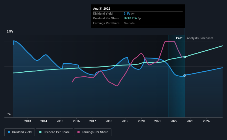Click the 3.3% dividend yield value in tooltip
This screenshot has height=140, width=227.
pyautogui.click(x=127, y=14)
